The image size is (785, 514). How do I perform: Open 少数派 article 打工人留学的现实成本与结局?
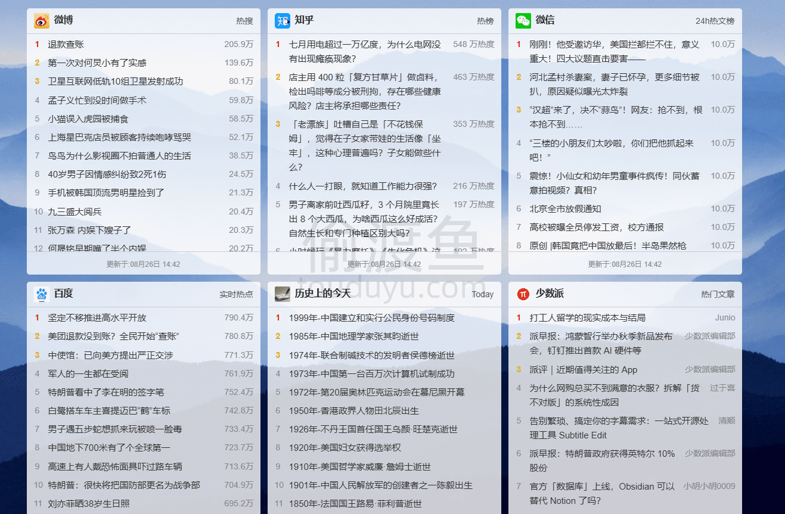pos(588,317)
